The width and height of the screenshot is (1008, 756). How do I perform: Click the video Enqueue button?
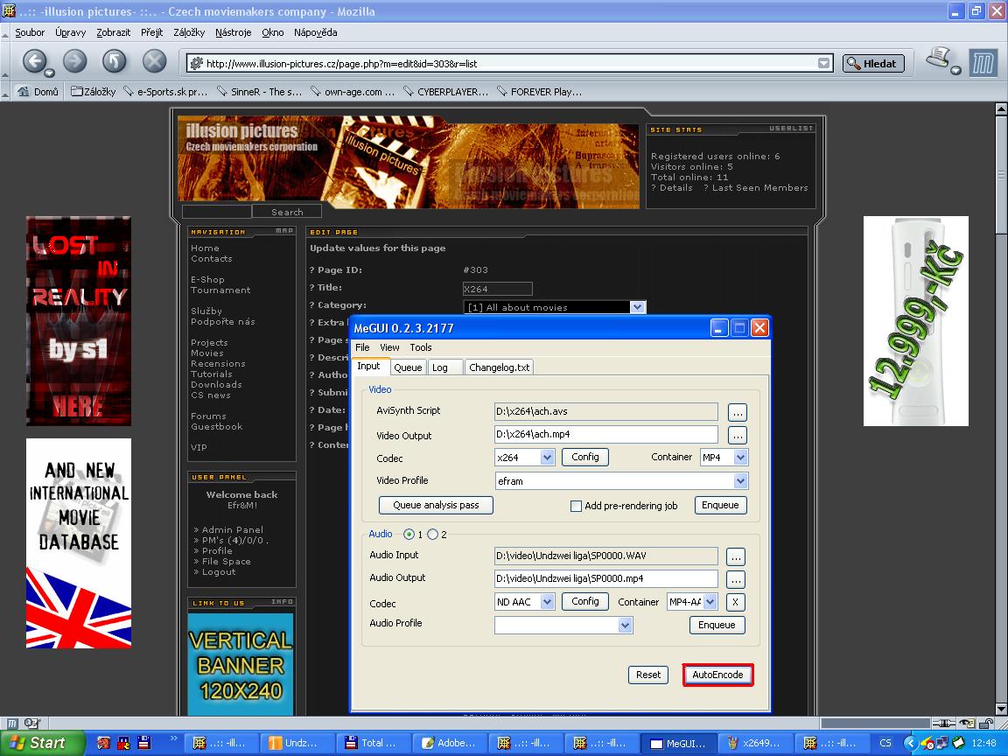[720, 505]
